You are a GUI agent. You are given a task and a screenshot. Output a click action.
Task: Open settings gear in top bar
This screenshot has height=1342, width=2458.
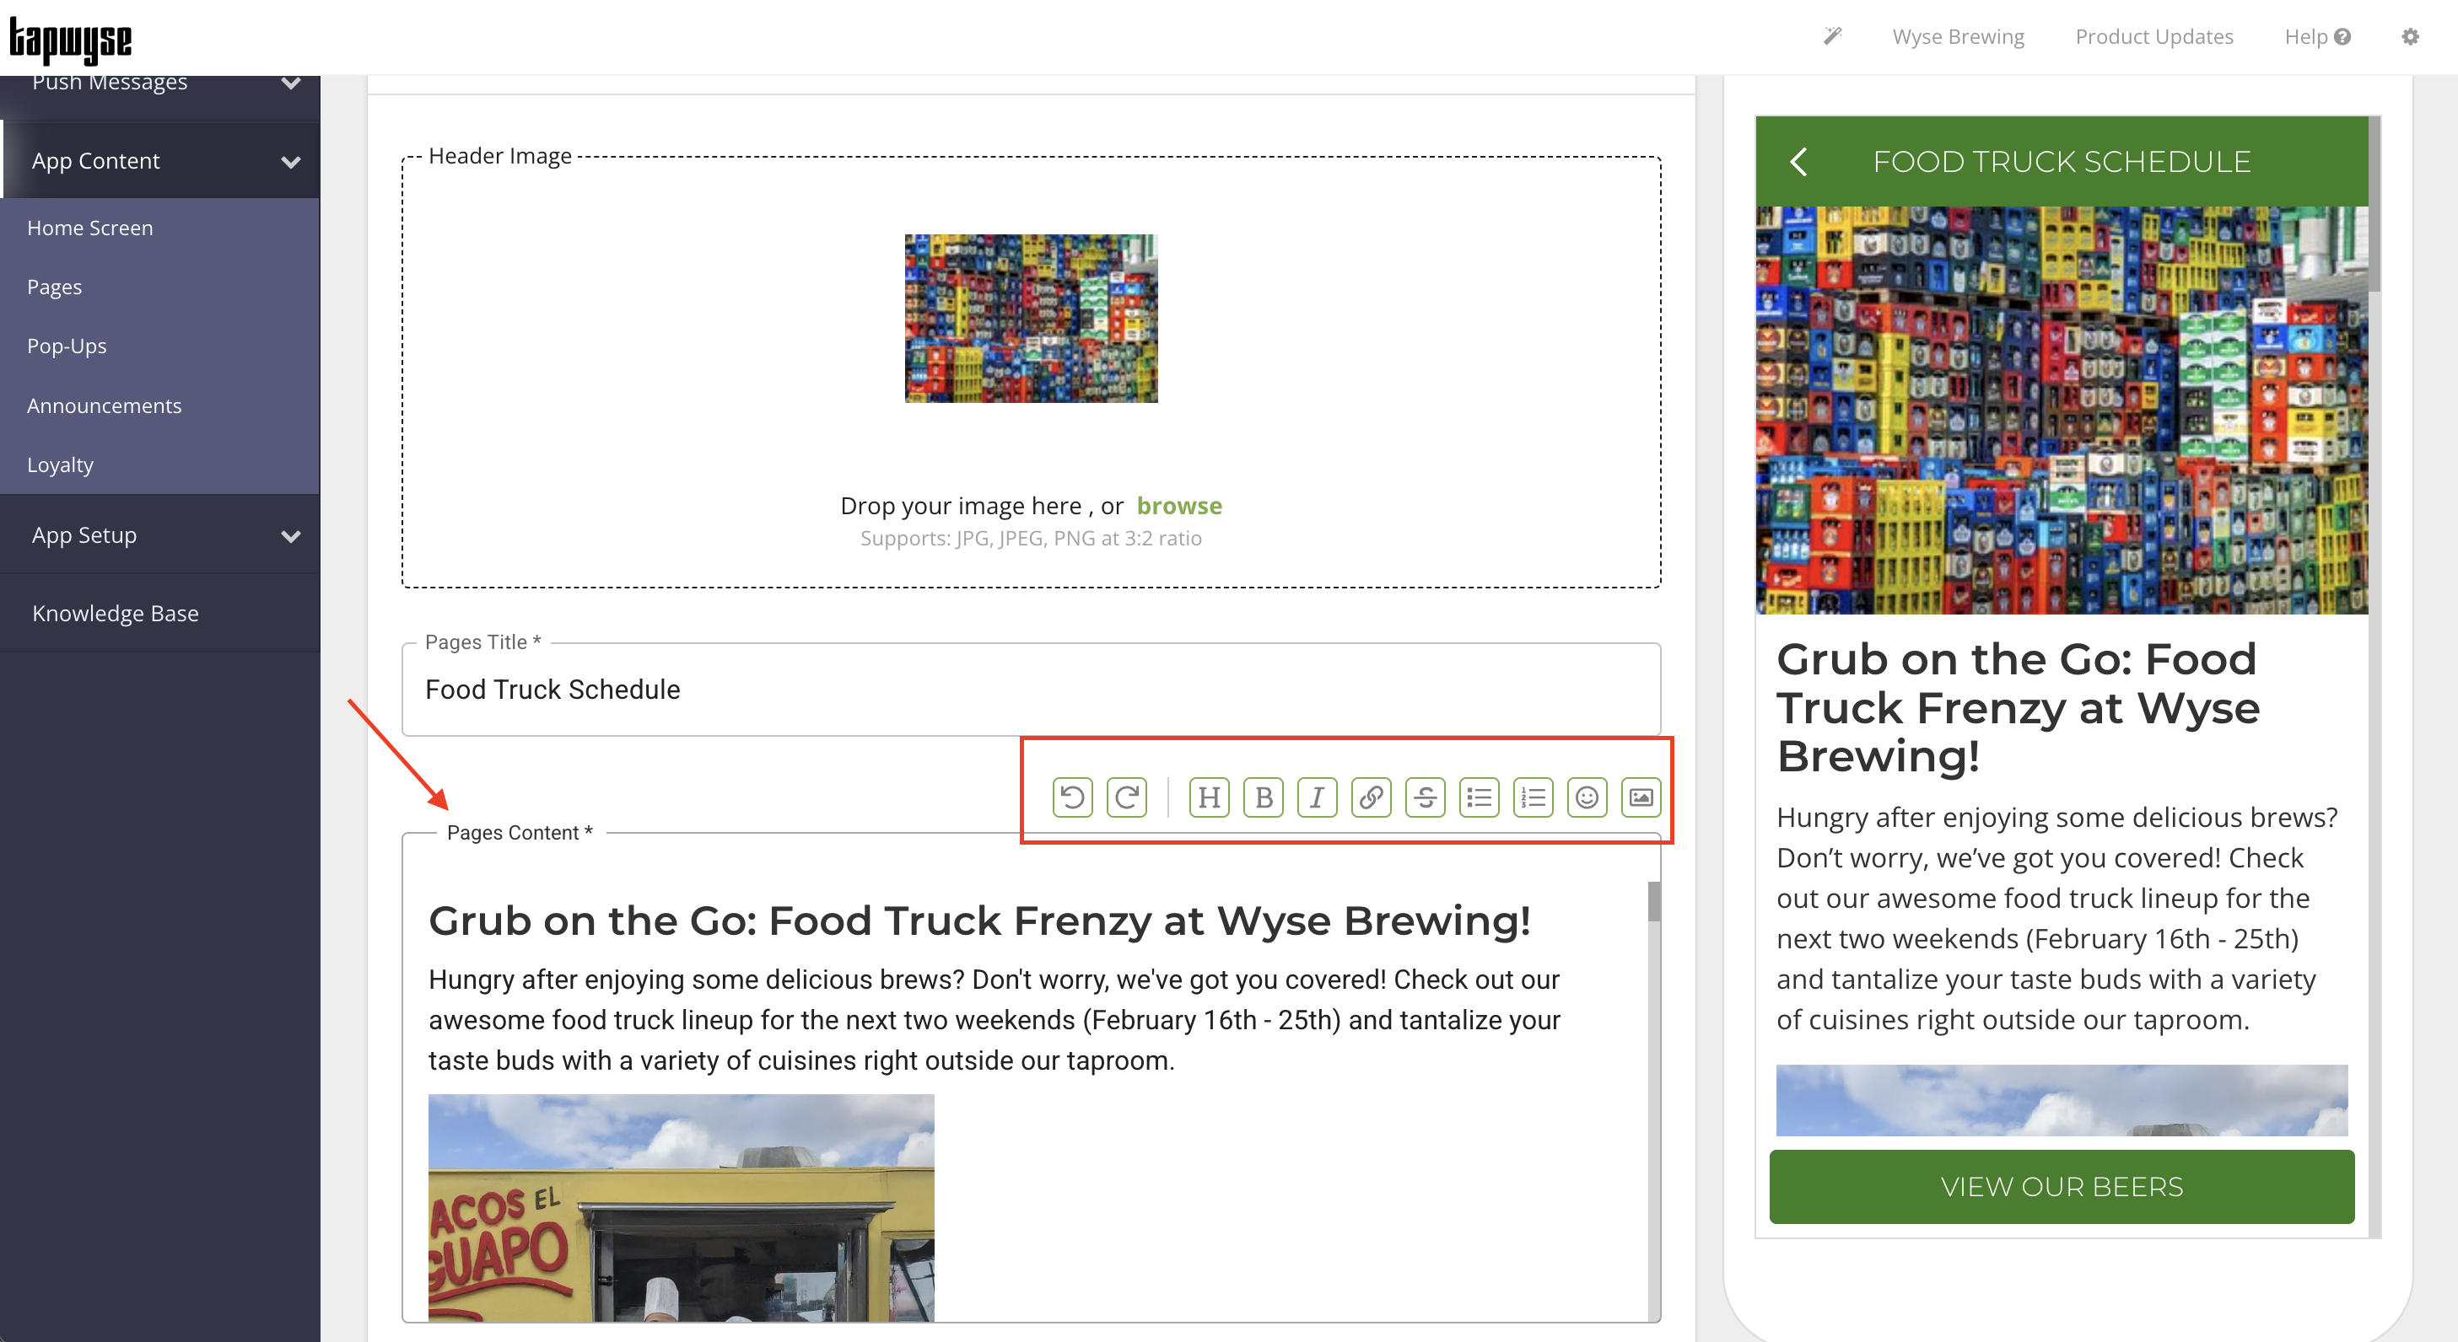(x=2410, y=37)
